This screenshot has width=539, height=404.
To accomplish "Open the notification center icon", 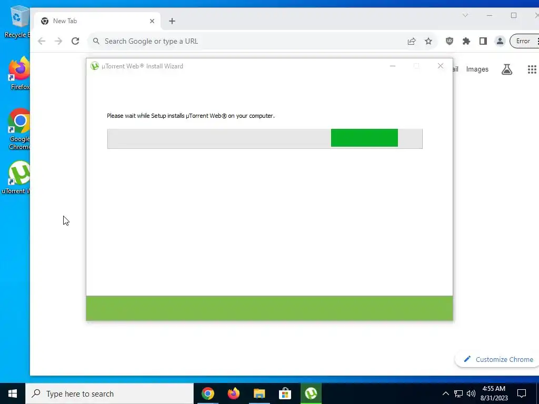I will (x=522, y=393).
